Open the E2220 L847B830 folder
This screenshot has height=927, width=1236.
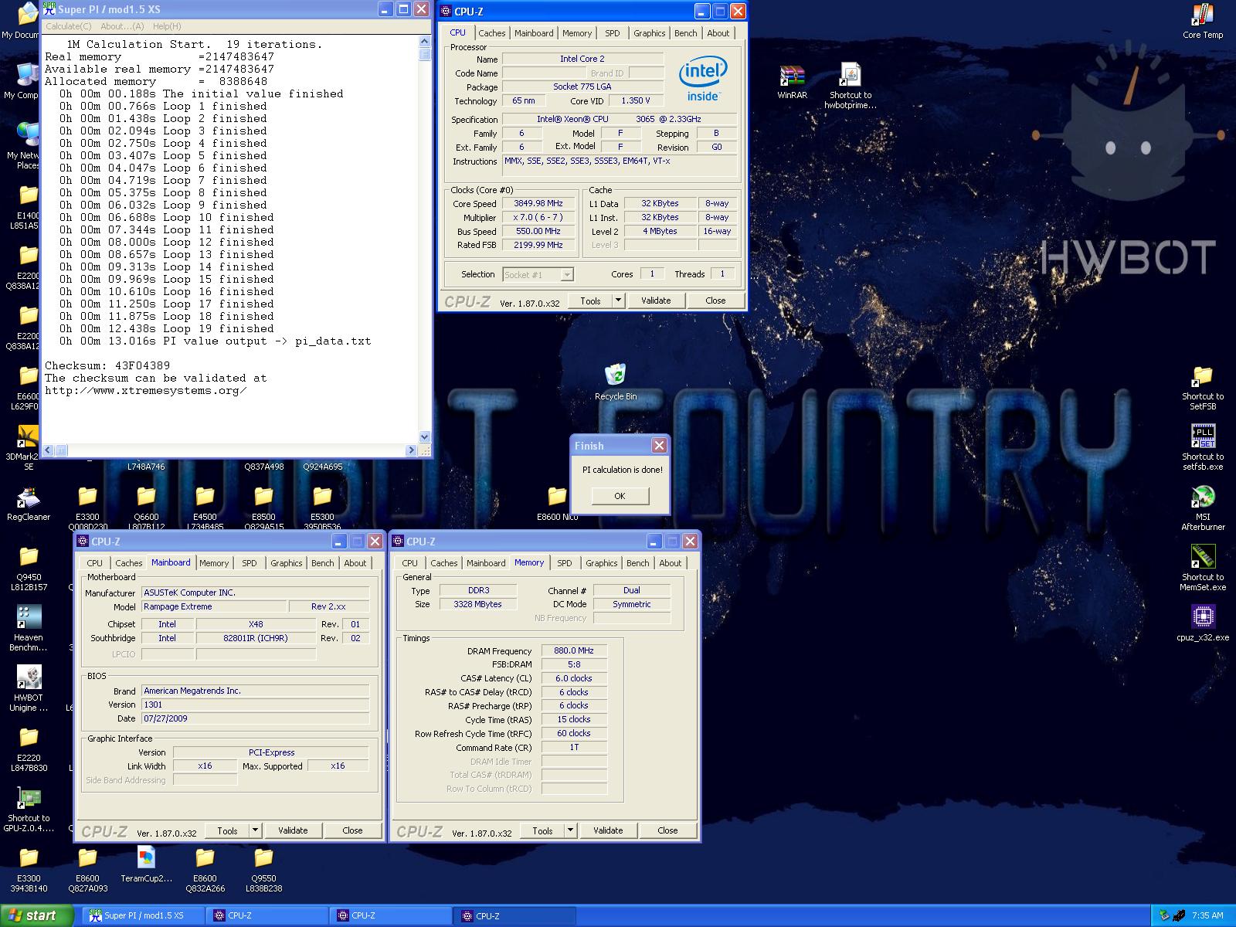pos(29,737)
